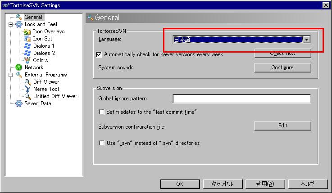Screen dimensions: 332x193
Task: Click the Icon Overlays folder icon
Action: click(27, 31)
